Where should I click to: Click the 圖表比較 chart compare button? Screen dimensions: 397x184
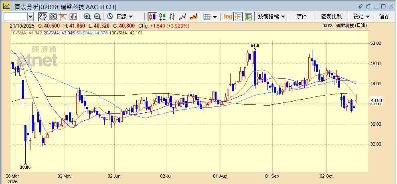[x=331, y=16]
